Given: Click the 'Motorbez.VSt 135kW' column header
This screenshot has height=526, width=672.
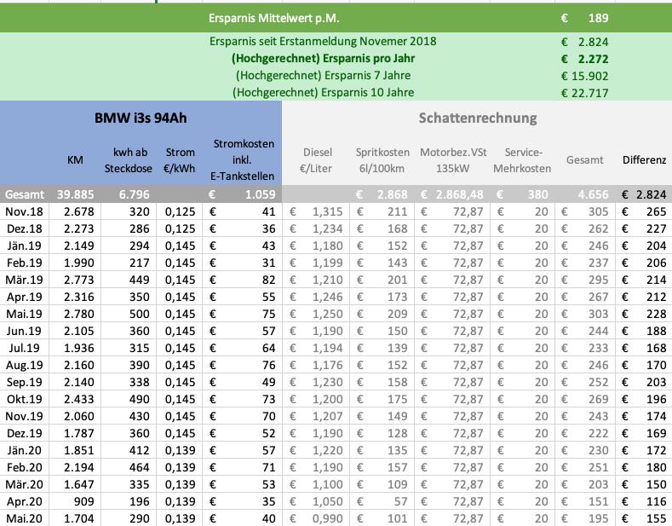Looking at the screenshot, I should (453, 160).
